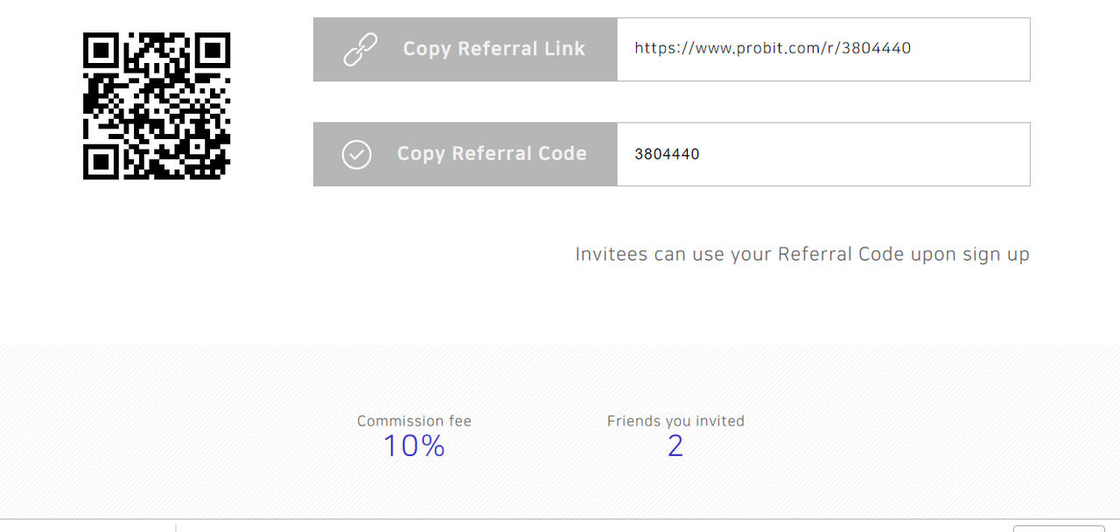Click the horizontal divider below the stats section
Screen dimensions: 1120x532
[x=560, y=519]
